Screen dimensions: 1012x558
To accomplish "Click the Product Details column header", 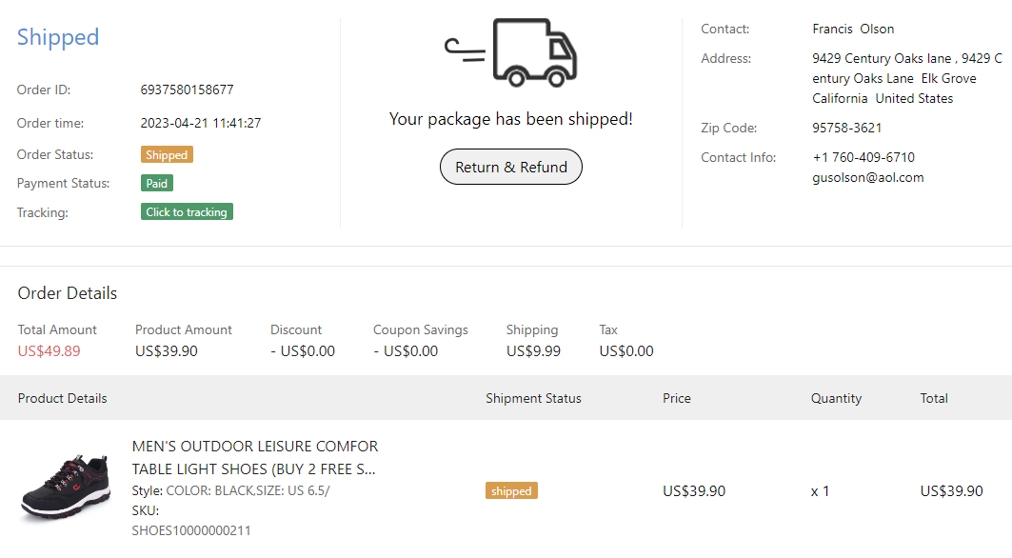I will point(62,398).
